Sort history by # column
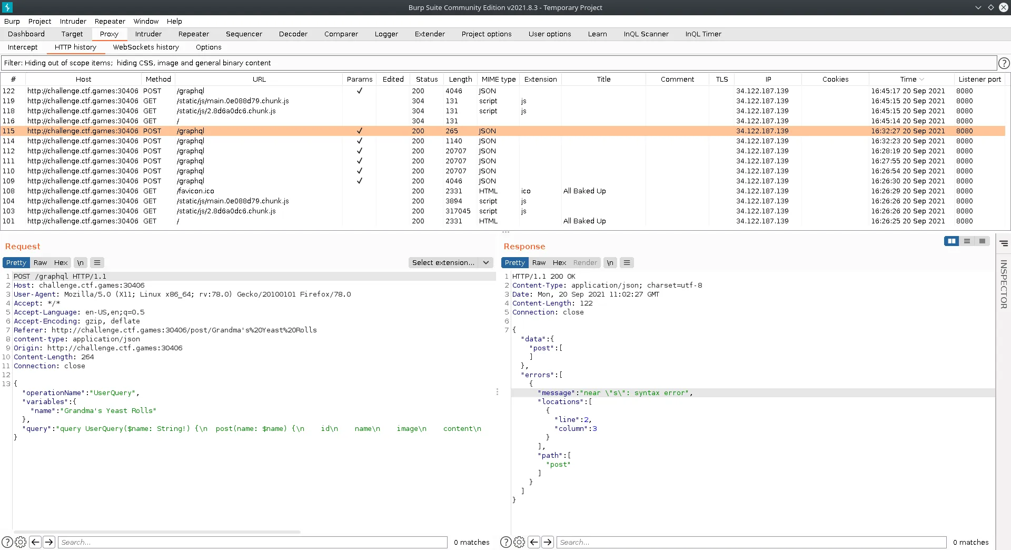This screenshot has width=1011, height=550. pyautogui.click(x=13, y=80)
